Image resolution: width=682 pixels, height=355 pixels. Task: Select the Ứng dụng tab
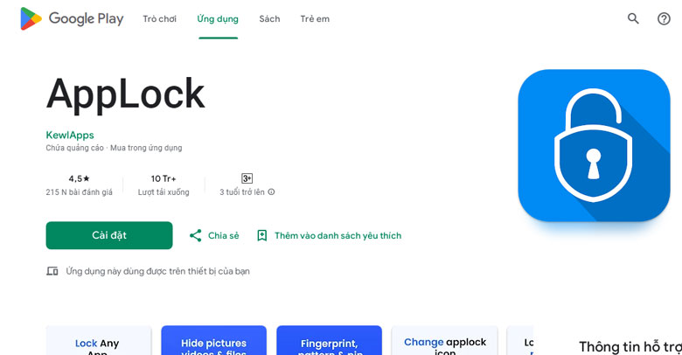click(x=218, y=18)
